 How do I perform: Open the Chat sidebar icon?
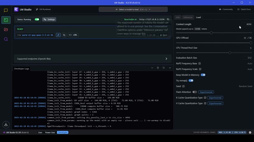6,10
